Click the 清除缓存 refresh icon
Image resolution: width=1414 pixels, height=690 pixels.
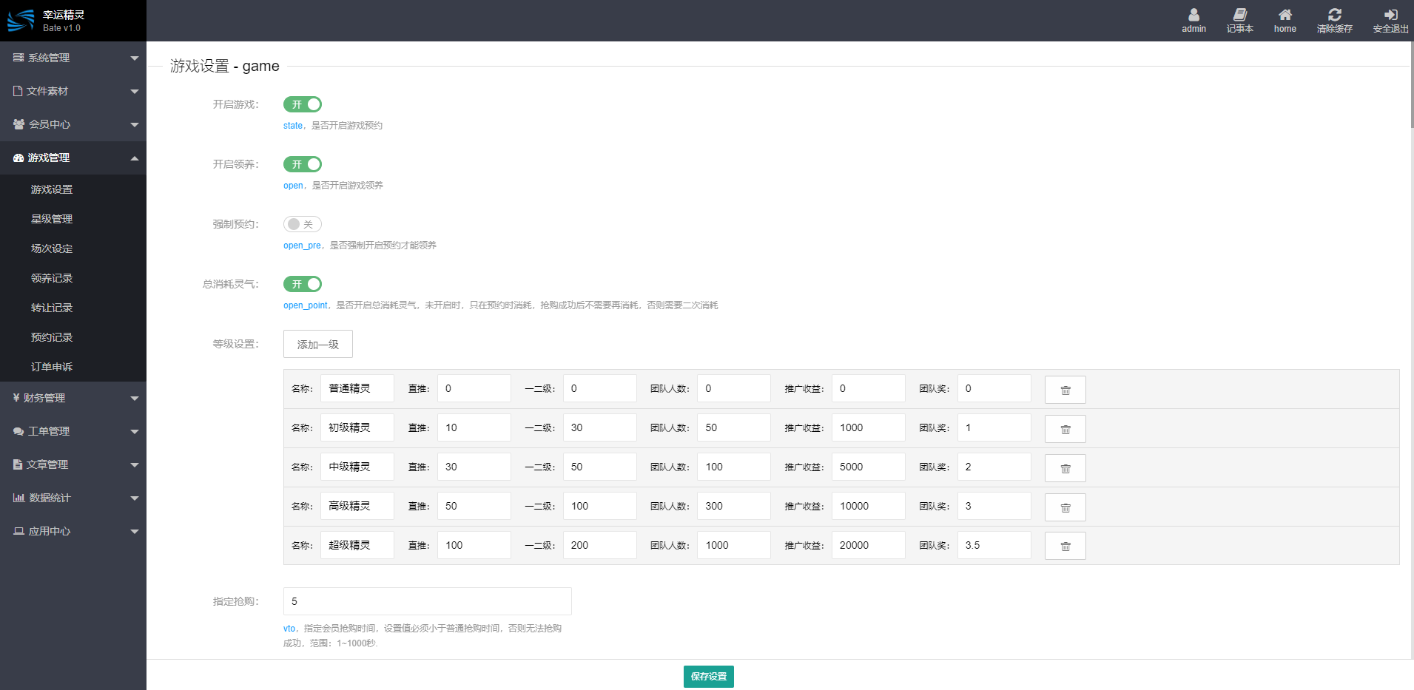[x=1334, y=15]
